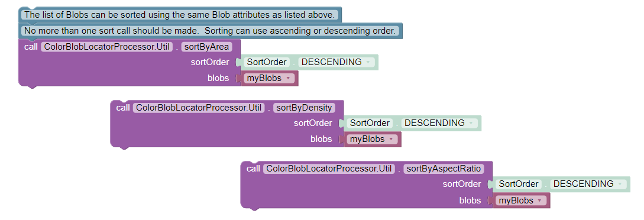
Task: Select SortOrder label in sortByArea block
Action: pyautogui.click(x=267, y=62)
